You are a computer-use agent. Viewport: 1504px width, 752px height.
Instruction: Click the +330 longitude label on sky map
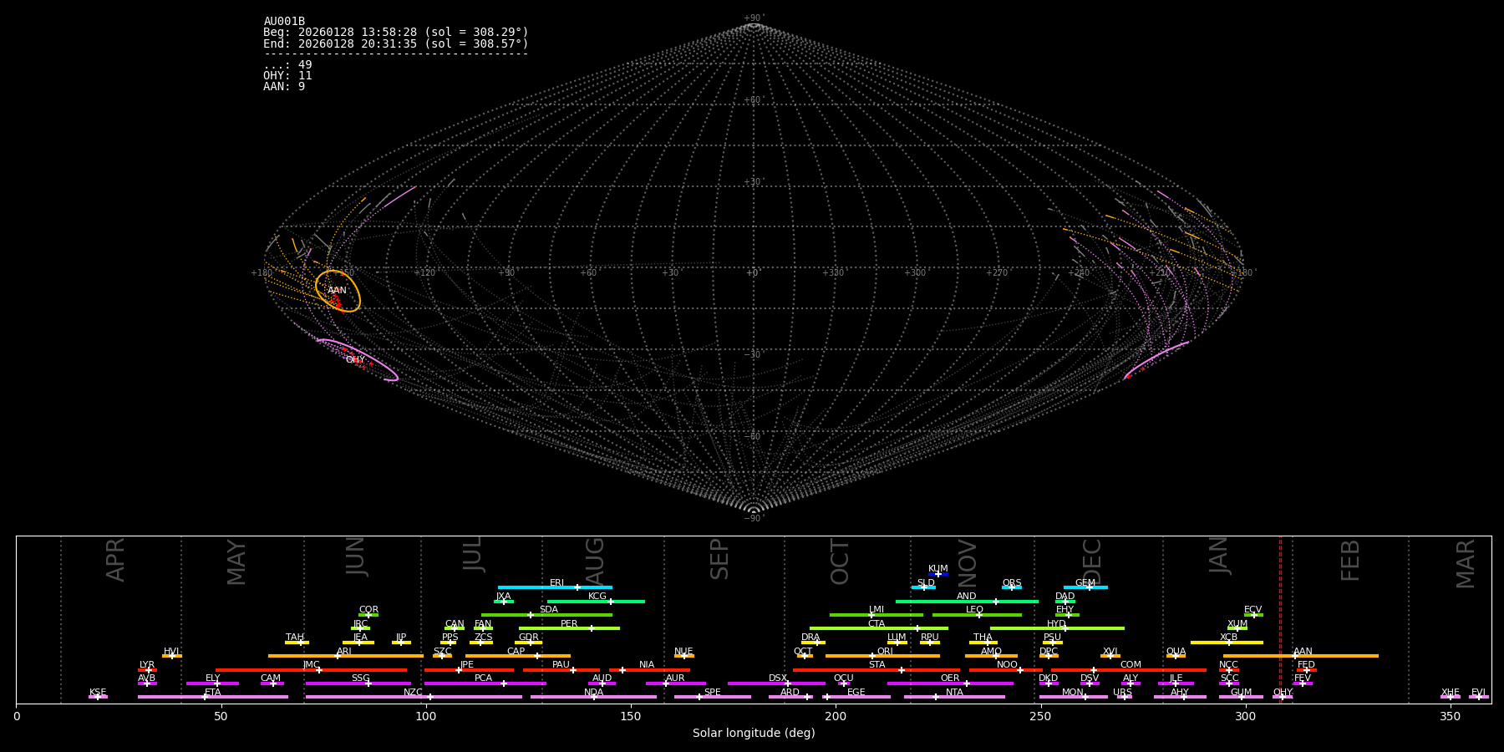(833, 273)
